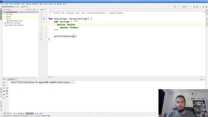
Task: Hide the Run panel with the minimize dash
Action: [x=204, y=79]
